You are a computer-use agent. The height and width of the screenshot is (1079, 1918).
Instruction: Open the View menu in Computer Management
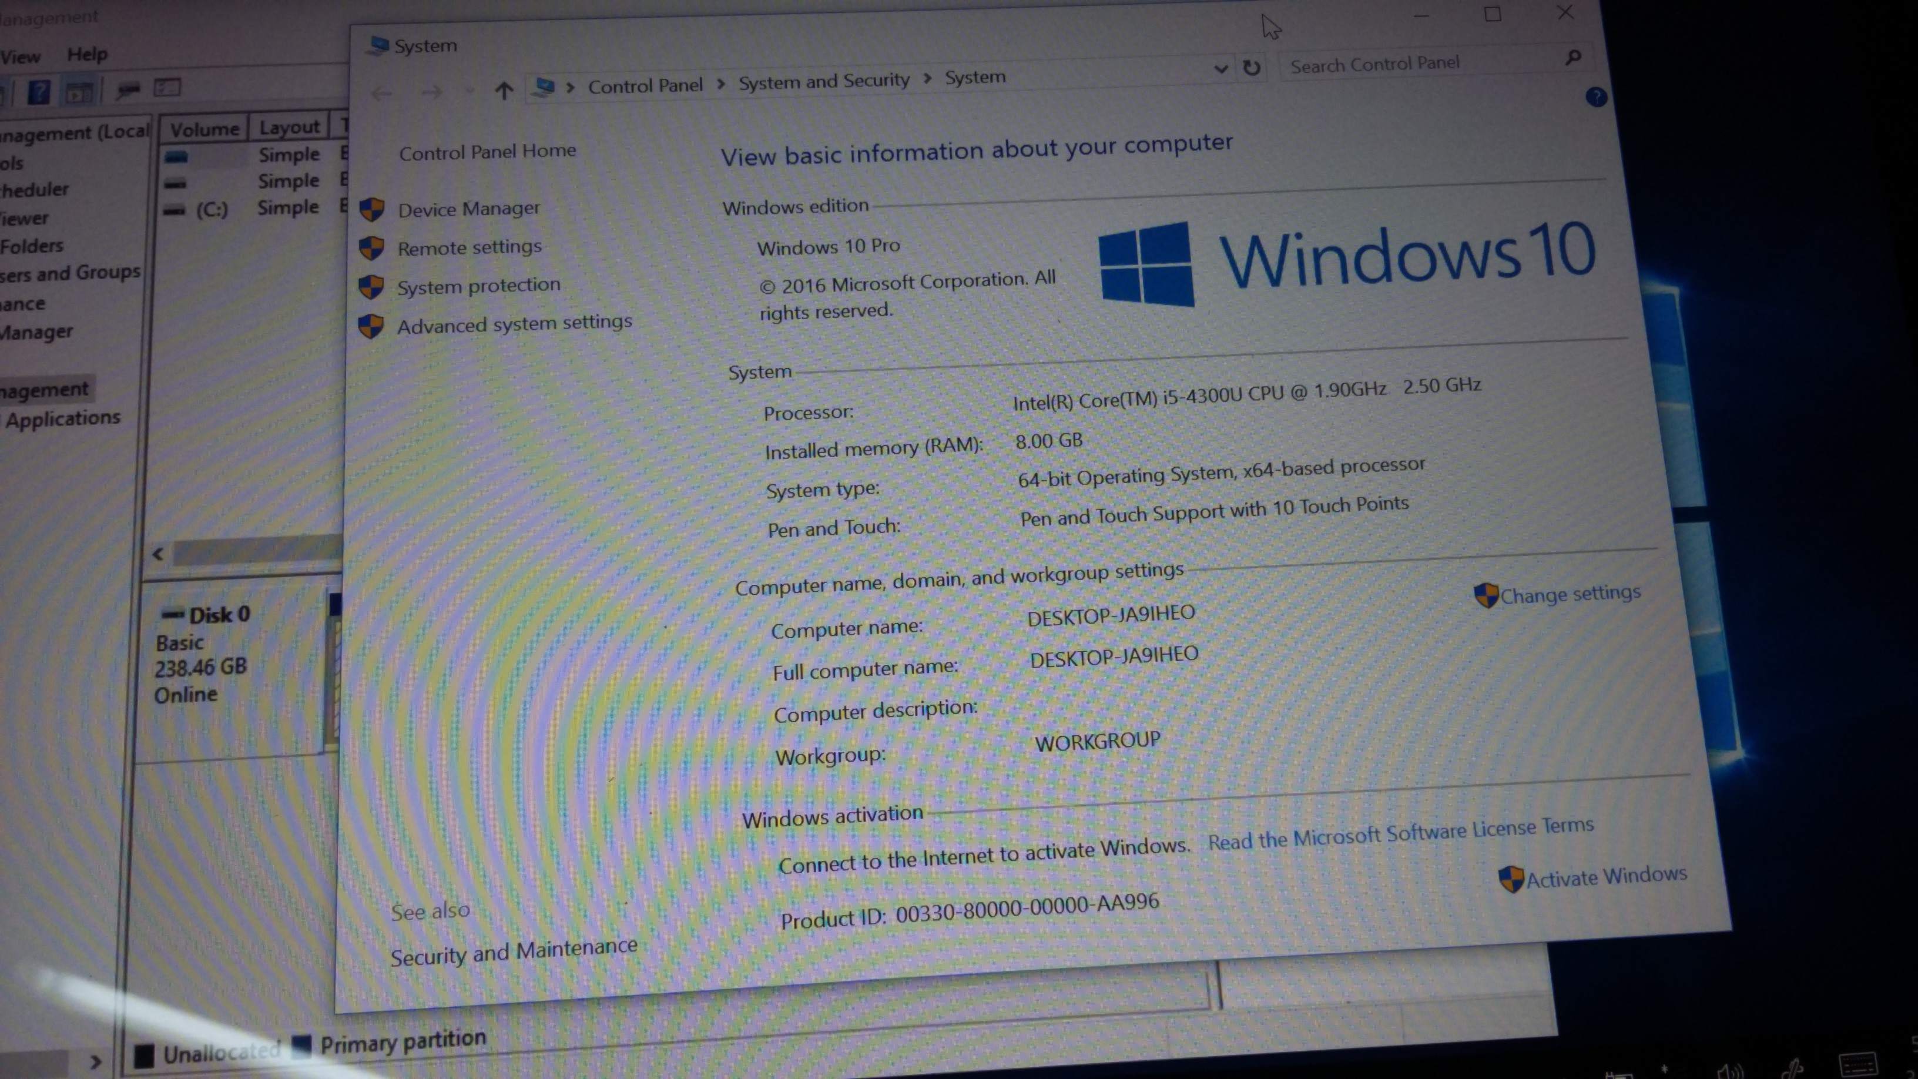point(20,56)
